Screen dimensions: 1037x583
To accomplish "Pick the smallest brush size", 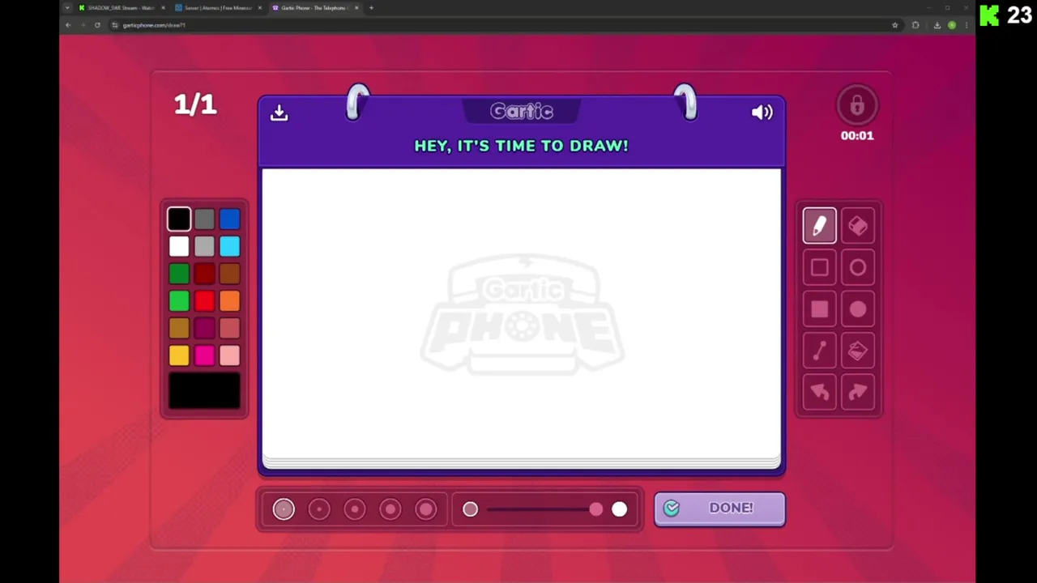I will tap(284, 509).
